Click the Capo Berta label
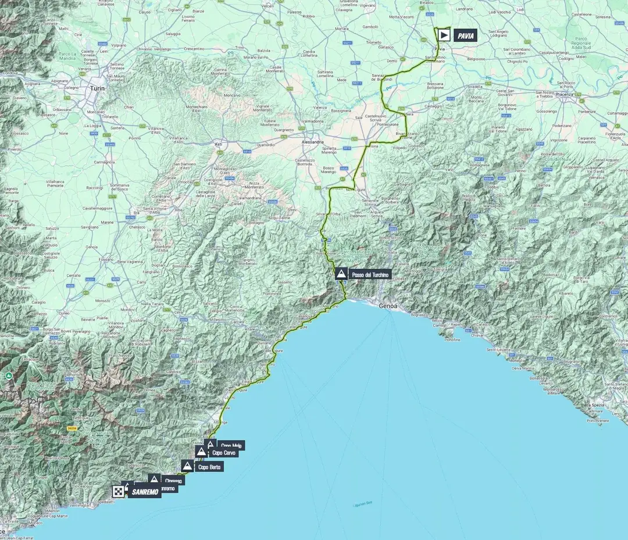The height and width of the screenshot is (540, 628). [209, 467]
